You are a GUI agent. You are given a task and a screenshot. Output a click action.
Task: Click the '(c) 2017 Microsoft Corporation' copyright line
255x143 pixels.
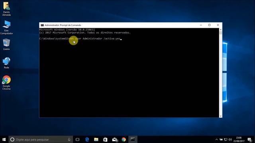click(85, 33)
